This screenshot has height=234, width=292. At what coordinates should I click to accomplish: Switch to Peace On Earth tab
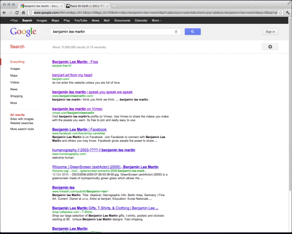pos(87,6)
